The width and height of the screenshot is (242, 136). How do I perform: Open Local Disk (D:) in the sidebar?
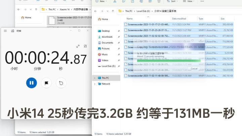coord(107,66)
